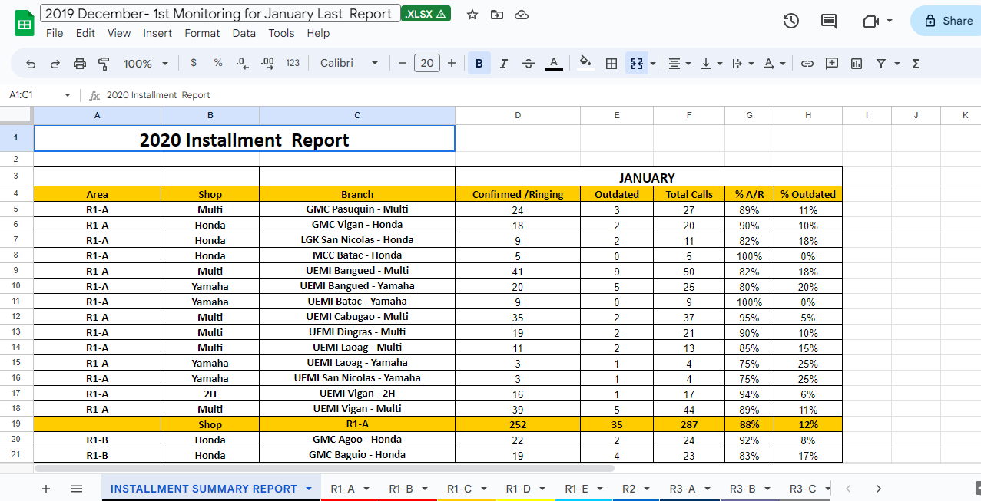Open the borders tool

coord(611,64)
